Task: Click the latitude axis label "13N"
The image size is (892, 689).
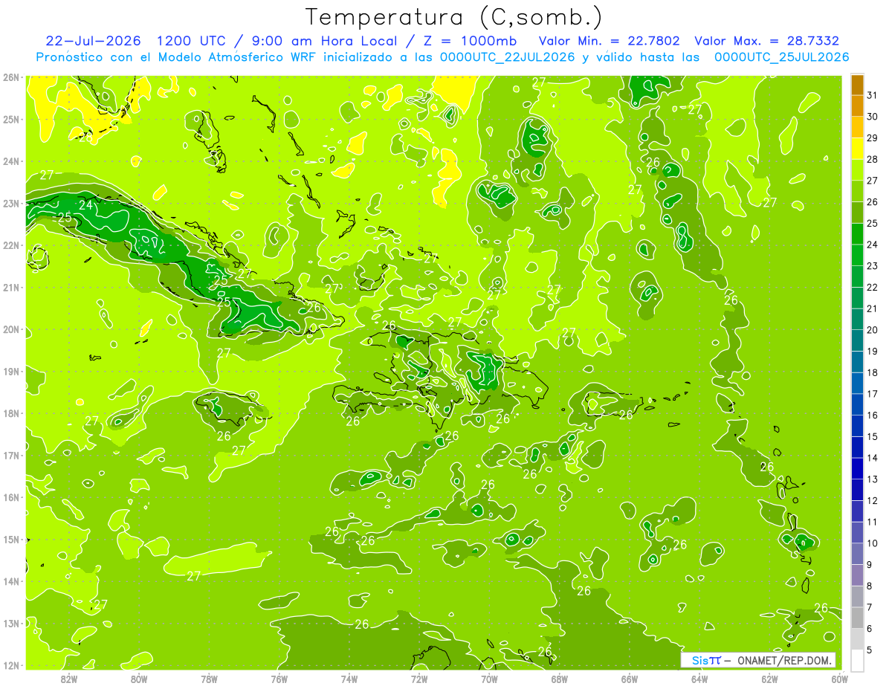Action: 10,623
